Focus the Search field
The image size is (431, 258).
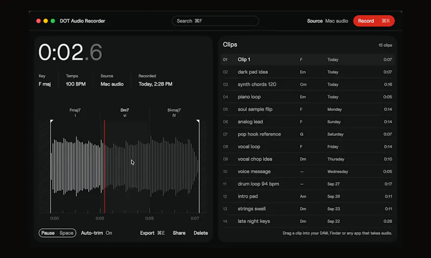(215, 21)
